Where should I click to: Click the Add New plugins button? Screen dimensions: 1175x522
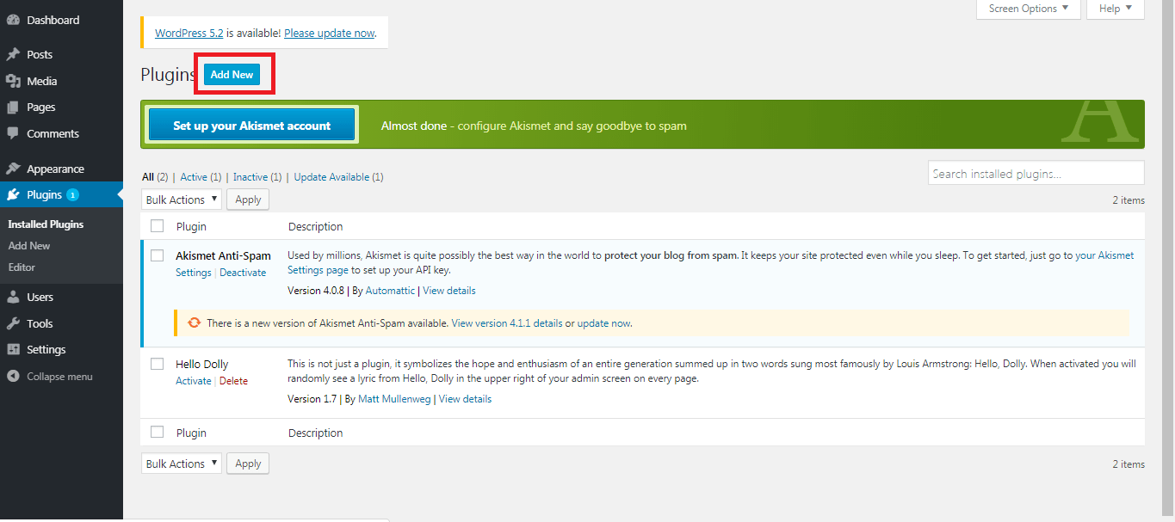[x=232, y=74]
